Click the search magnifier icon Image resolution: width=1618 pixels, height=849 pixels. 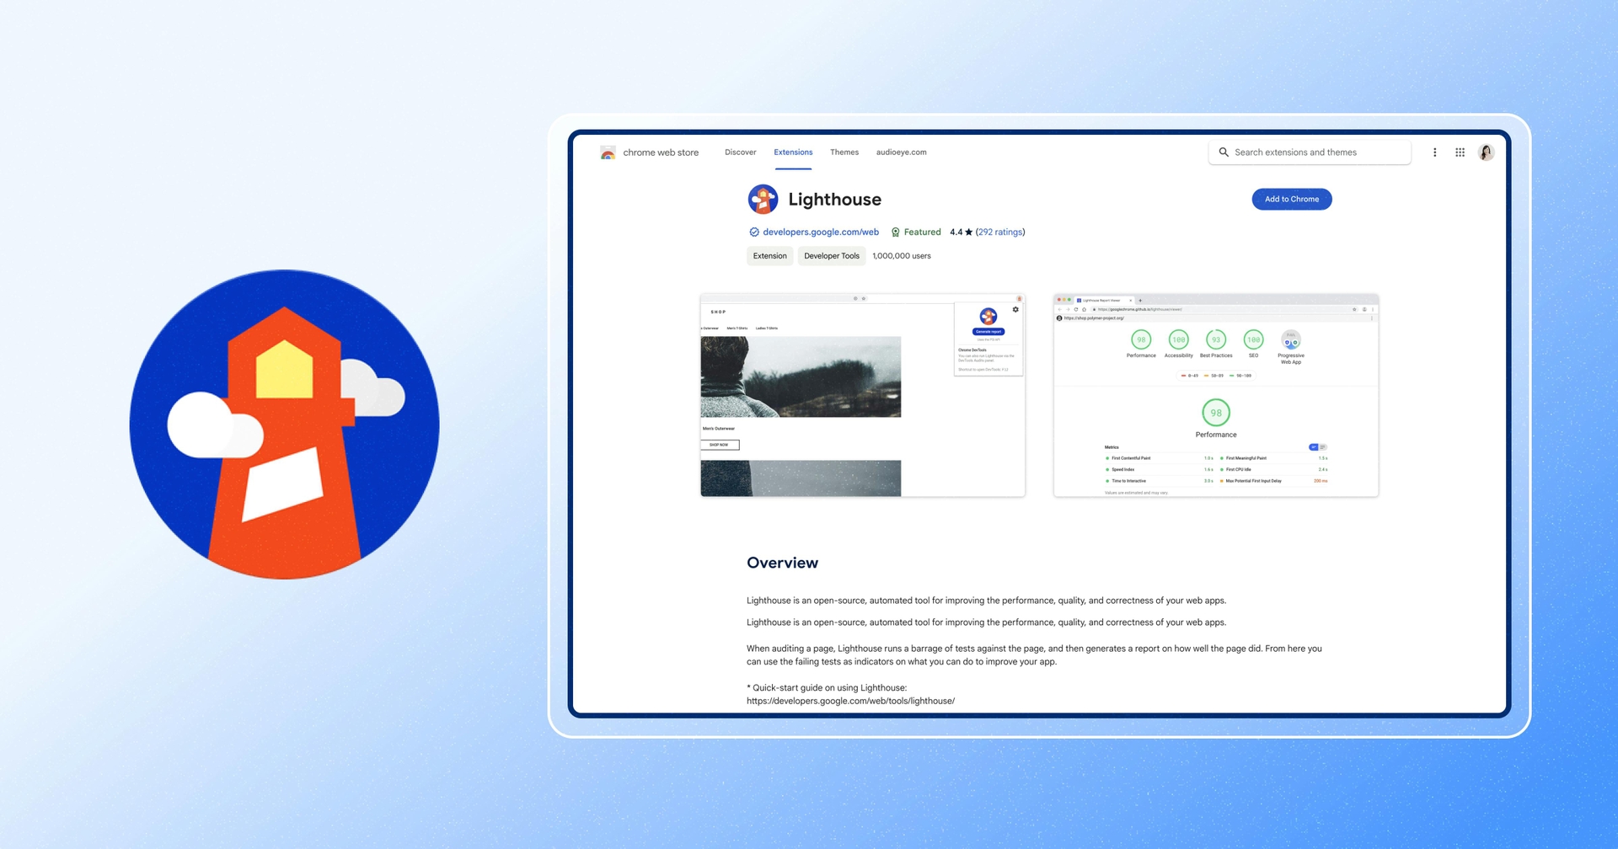[1224, 152]
